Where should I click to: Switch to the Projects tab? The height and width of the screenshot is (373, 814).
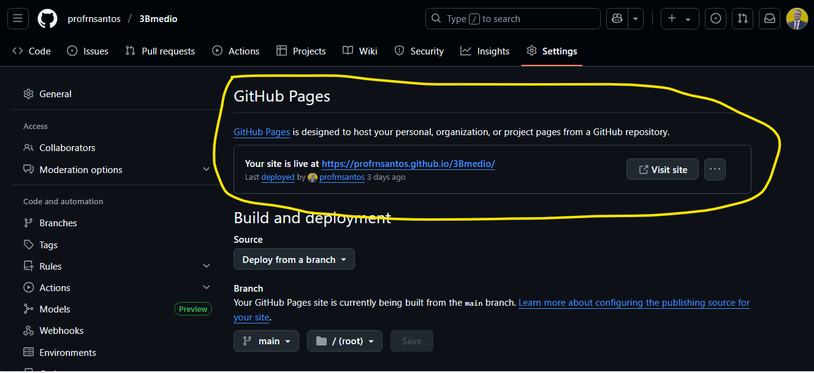(x=301, y=51)
